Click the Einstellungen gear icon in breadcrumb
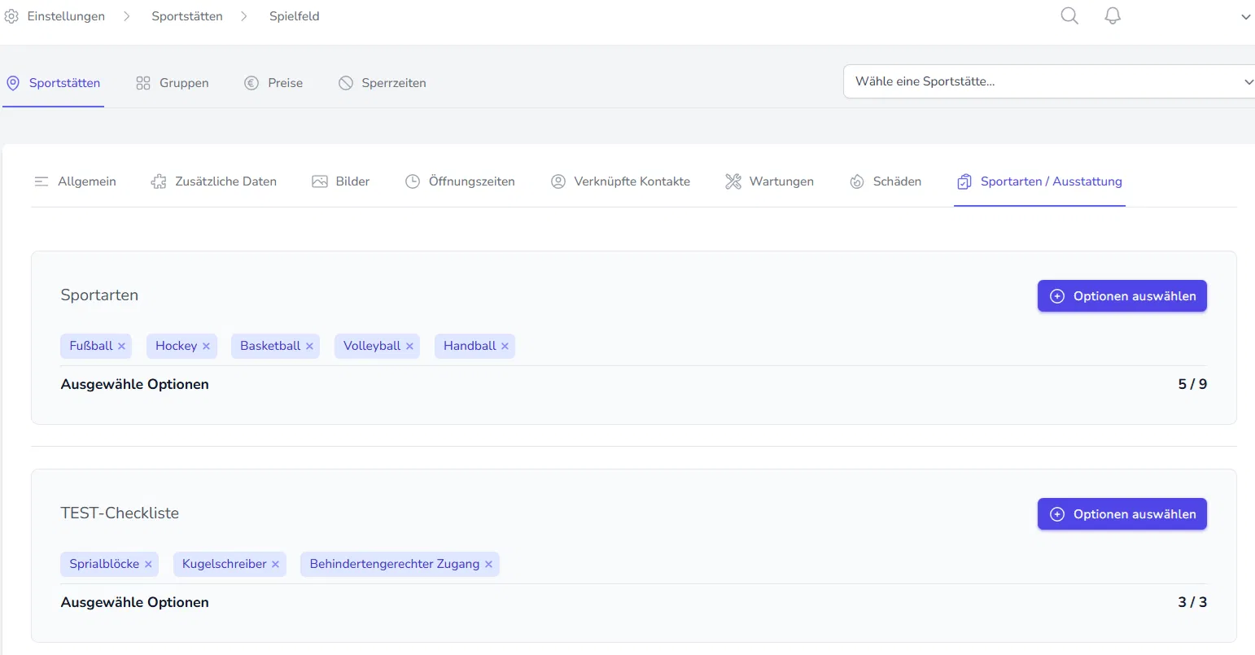The image size is (1255, 655). pyautogui.click(x=11, y=16)
